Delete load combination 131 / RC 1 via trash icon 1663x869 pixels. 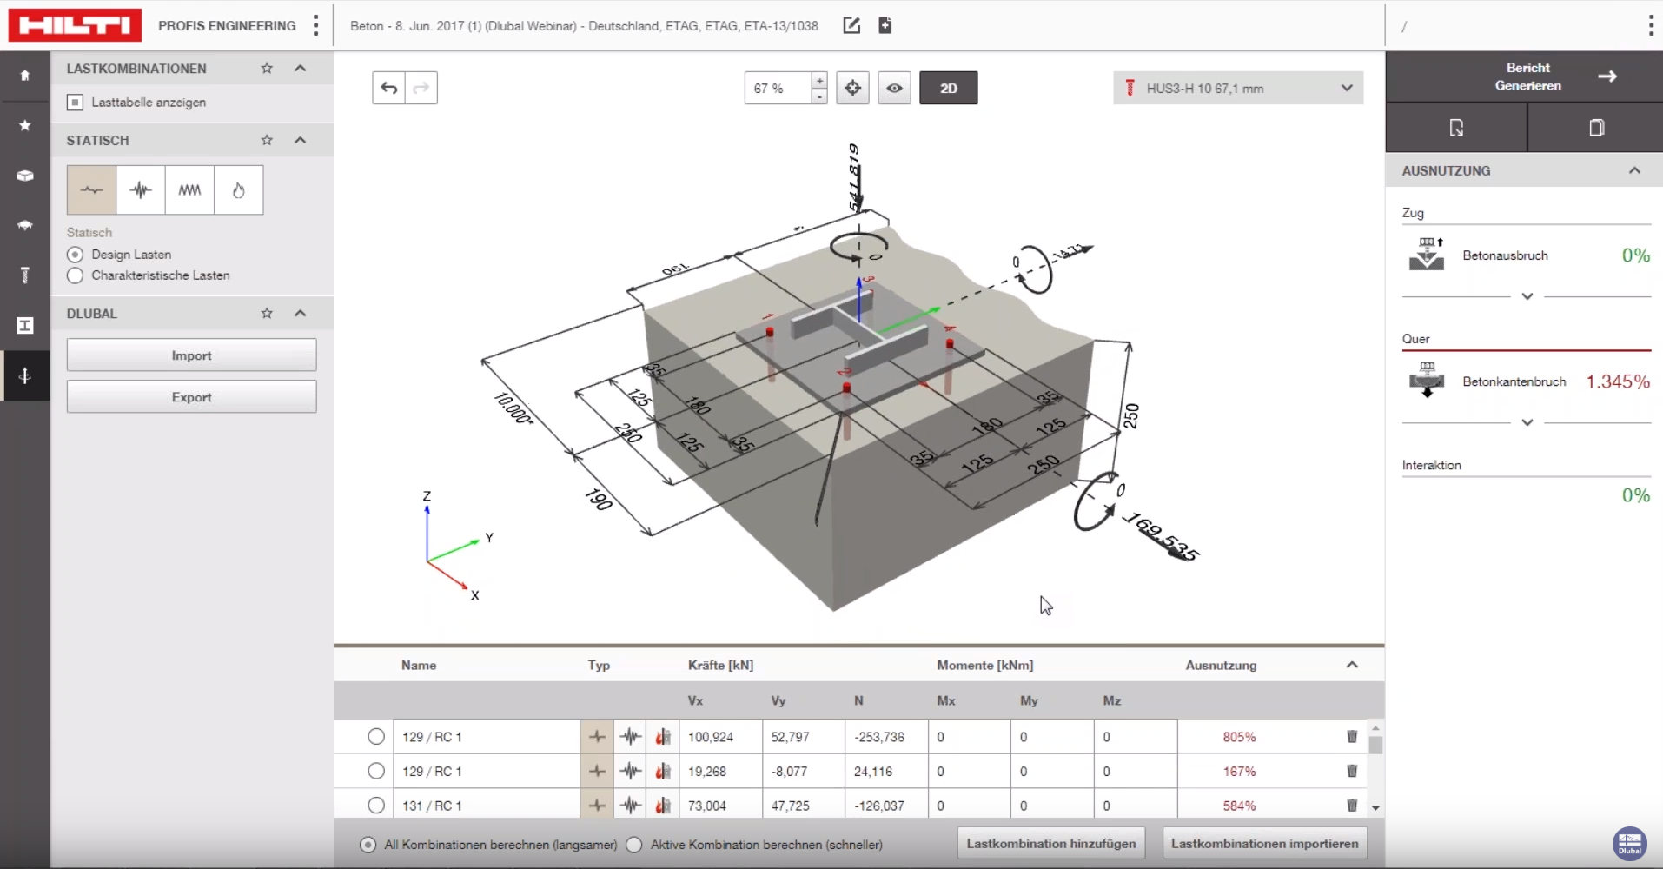click(x=1352, y=805)
